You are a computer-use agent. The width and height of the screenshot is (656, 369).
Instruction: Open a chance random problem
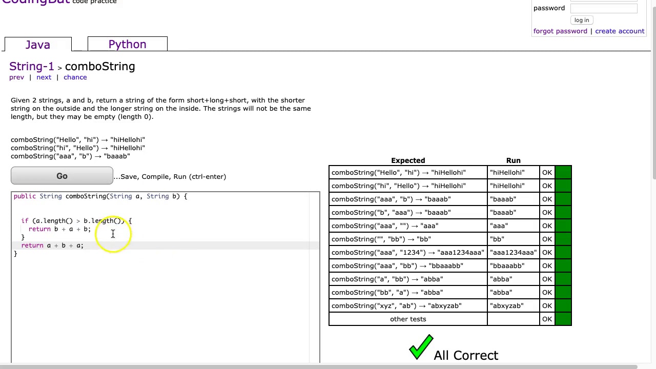coord(75,77)
